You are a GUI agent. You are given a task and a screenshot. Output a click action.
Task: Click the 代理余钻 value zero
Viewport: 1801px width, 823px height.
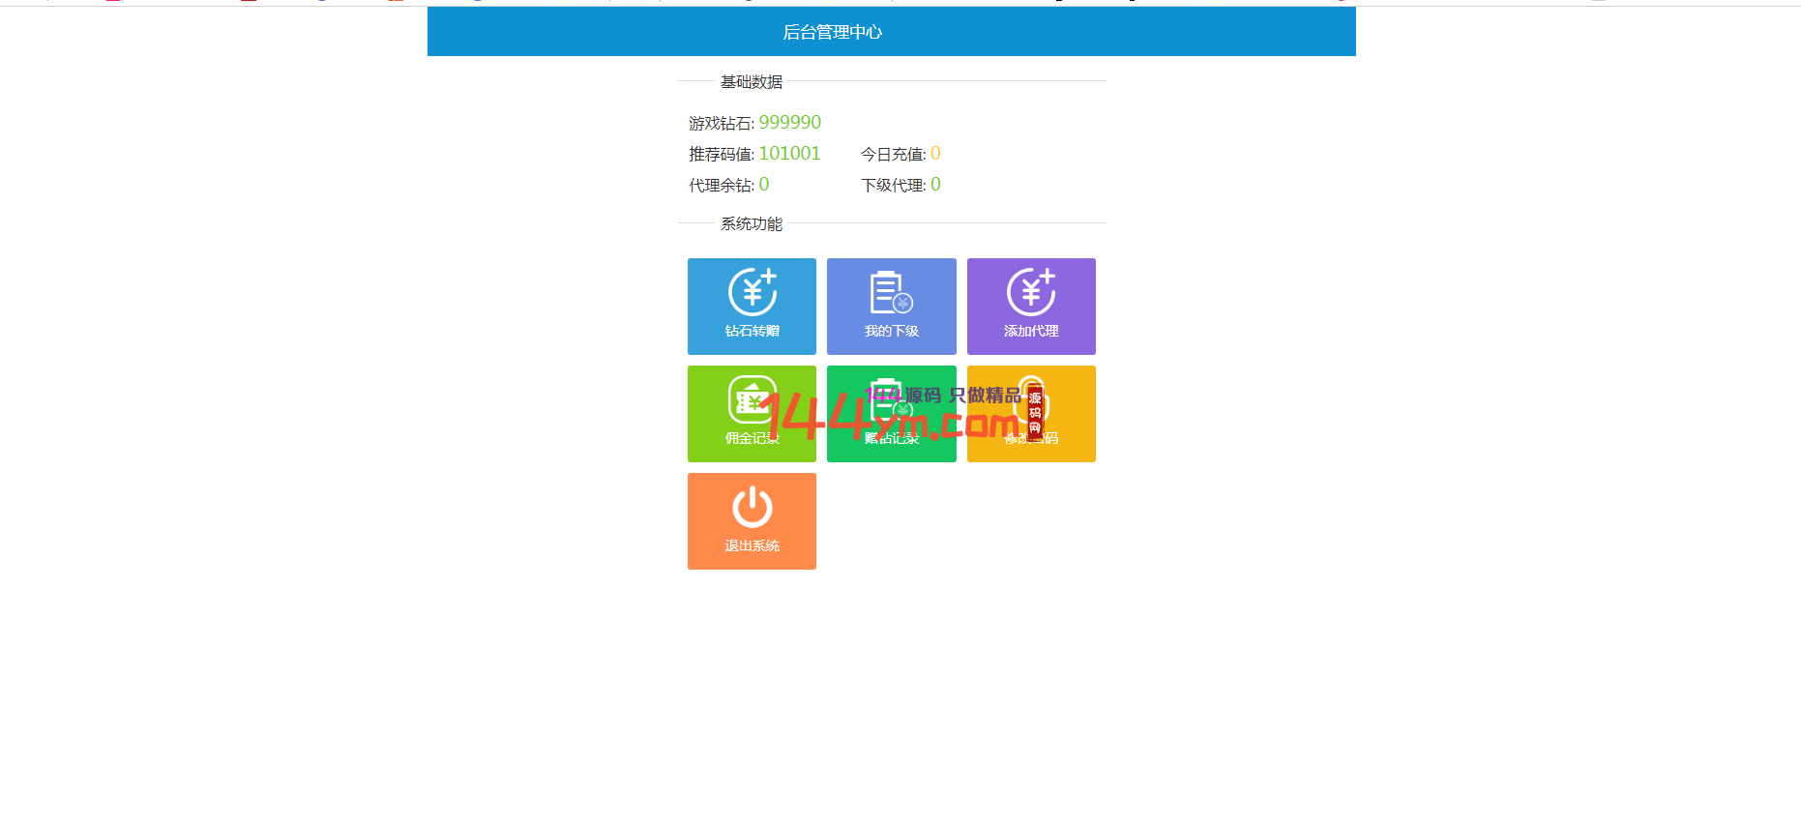pos(764,185)
